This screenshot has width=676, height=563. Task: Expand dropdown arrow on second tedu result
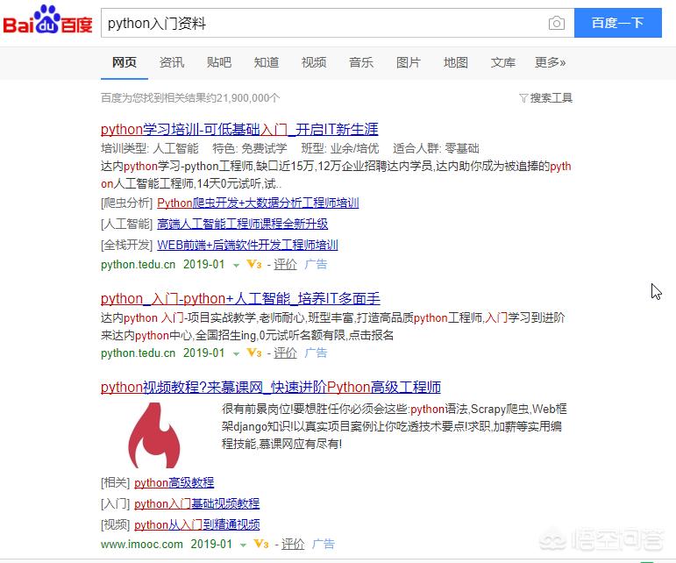point(236,354)
